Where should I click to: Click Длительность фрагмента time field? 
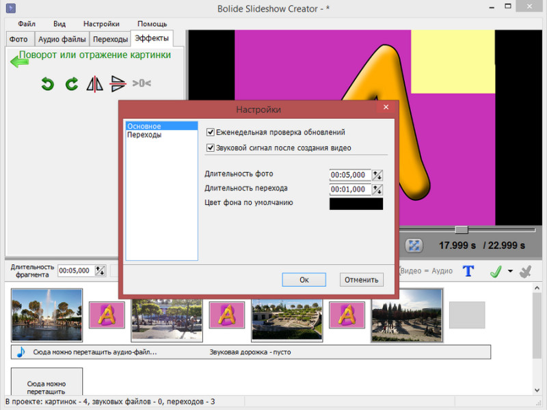coord(76,271)
